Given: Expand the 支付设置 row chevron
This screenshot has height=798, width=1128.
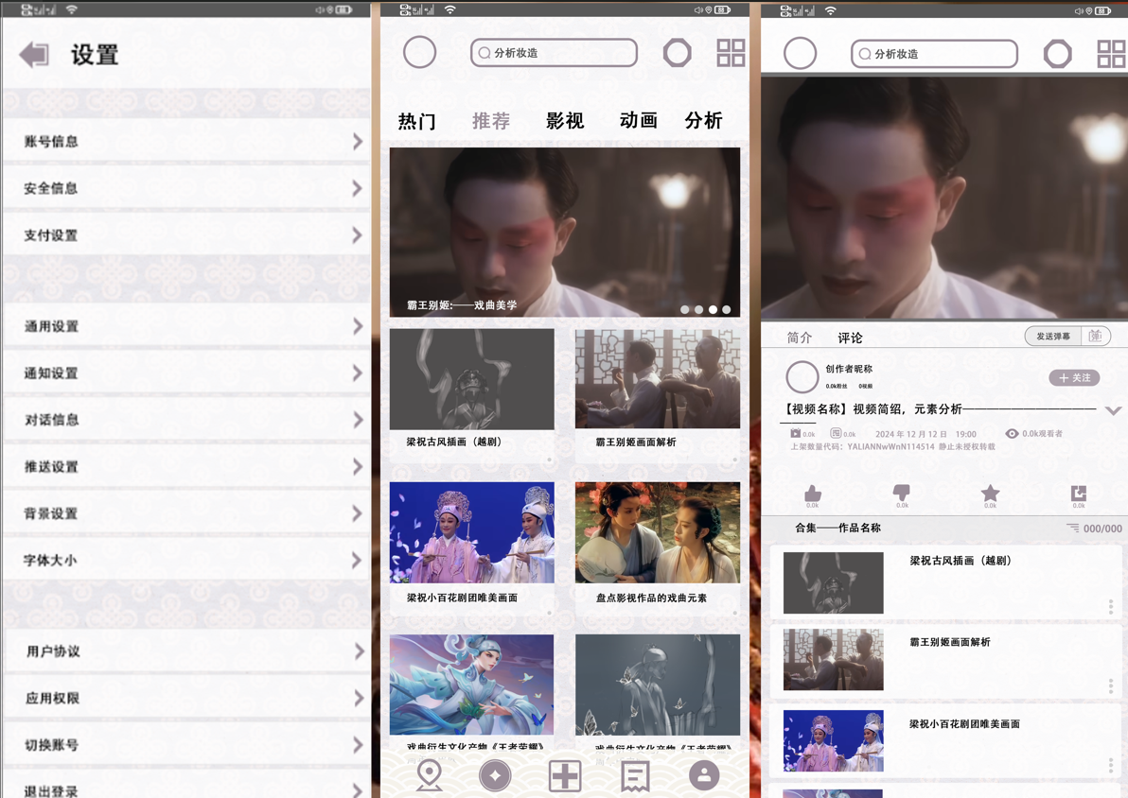Looking at the screenshot, I should [358, 235].
